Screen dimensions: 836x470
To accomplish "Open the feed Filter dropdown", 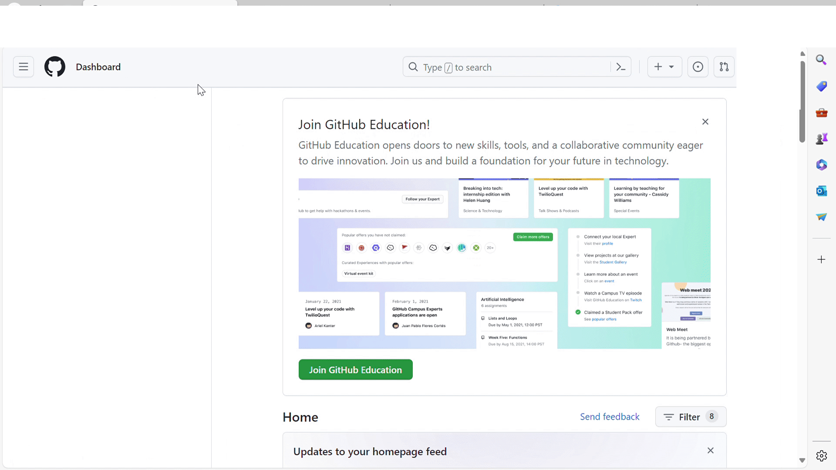I will tap(691, 417).
